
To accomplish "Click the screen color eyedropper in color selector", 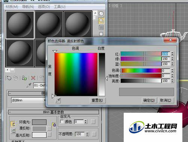I will coord(58,100).
